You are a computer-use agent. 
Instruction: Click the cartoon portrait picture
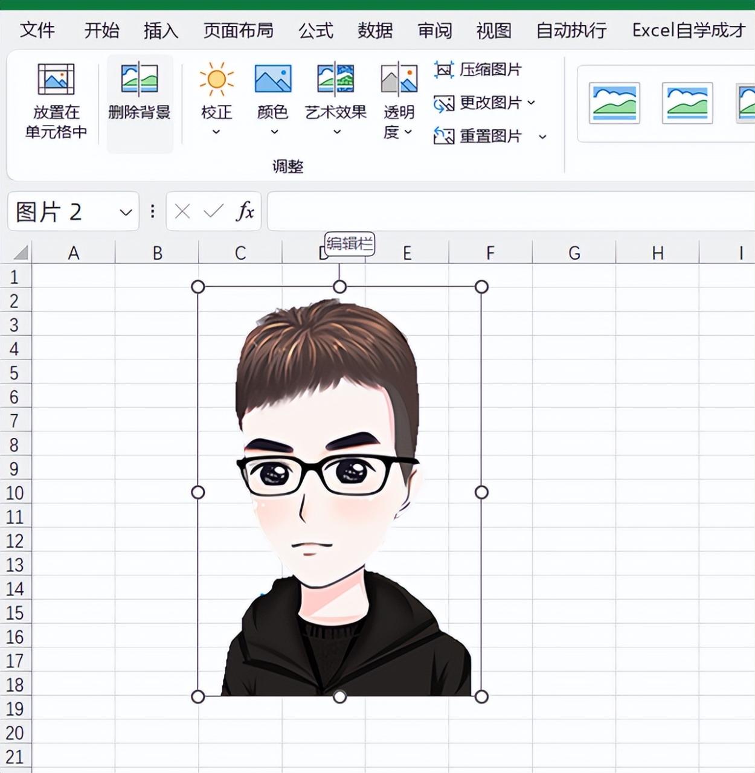click(339, 492)
